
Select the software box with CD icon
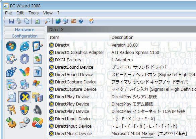click(x=11, y=84)
